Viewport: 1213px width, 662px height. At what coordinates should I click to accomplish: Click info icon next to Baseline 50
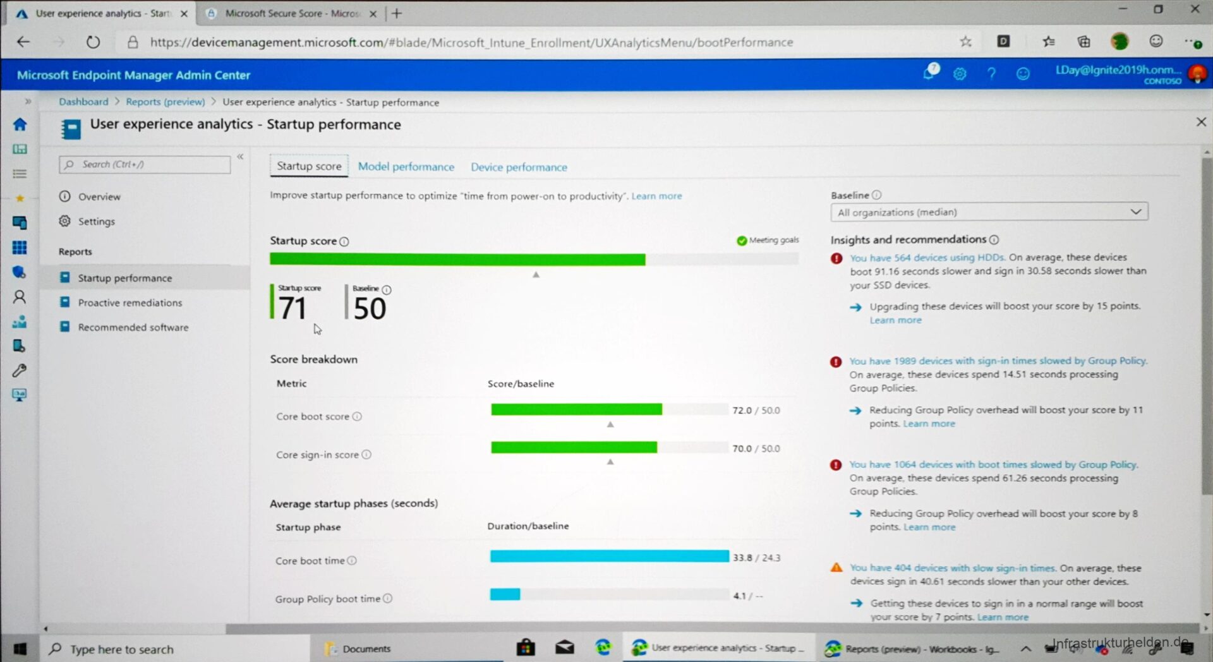(387, 290)
